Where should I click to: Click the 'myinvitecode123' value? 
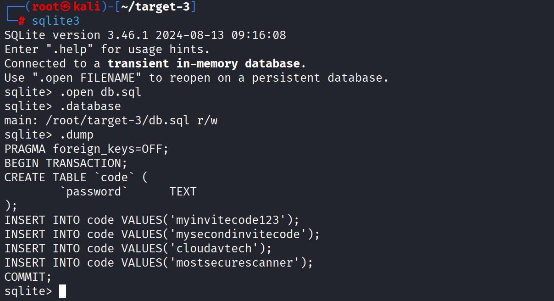pyautogui.click(x=231, y=220)
